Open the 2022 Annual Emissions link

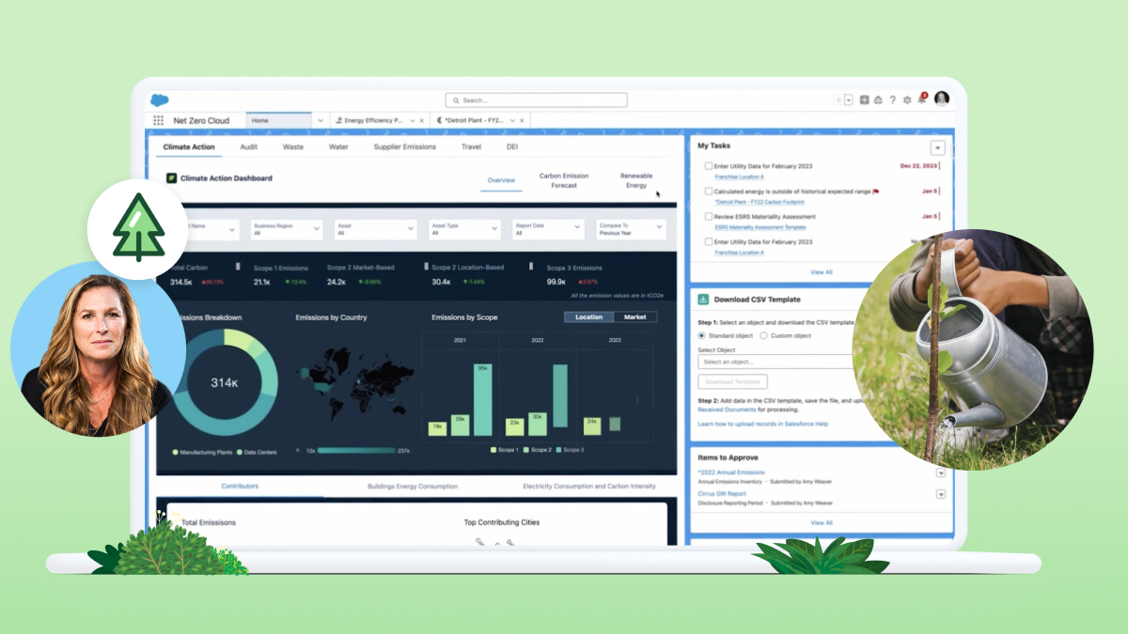[x=731, y=472]
